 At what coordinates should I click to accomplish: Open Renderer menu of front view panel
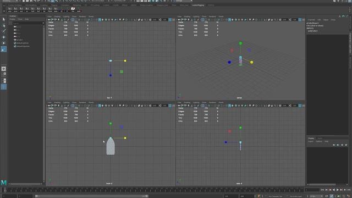pos(82,102)
